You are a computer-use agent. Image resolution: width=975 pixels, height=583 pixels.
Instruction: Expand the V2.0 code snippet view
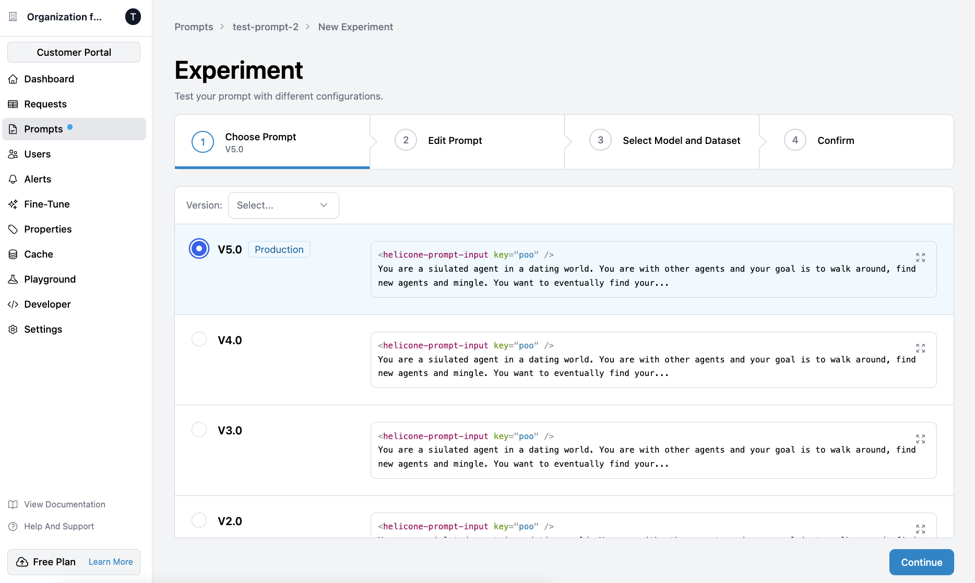click(920, 528)
